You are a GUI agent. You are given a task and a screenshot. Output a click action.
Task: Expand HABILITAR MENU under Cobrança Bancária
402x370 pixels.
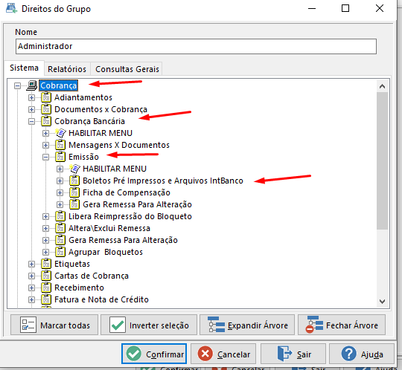click(x=45, y=133)
